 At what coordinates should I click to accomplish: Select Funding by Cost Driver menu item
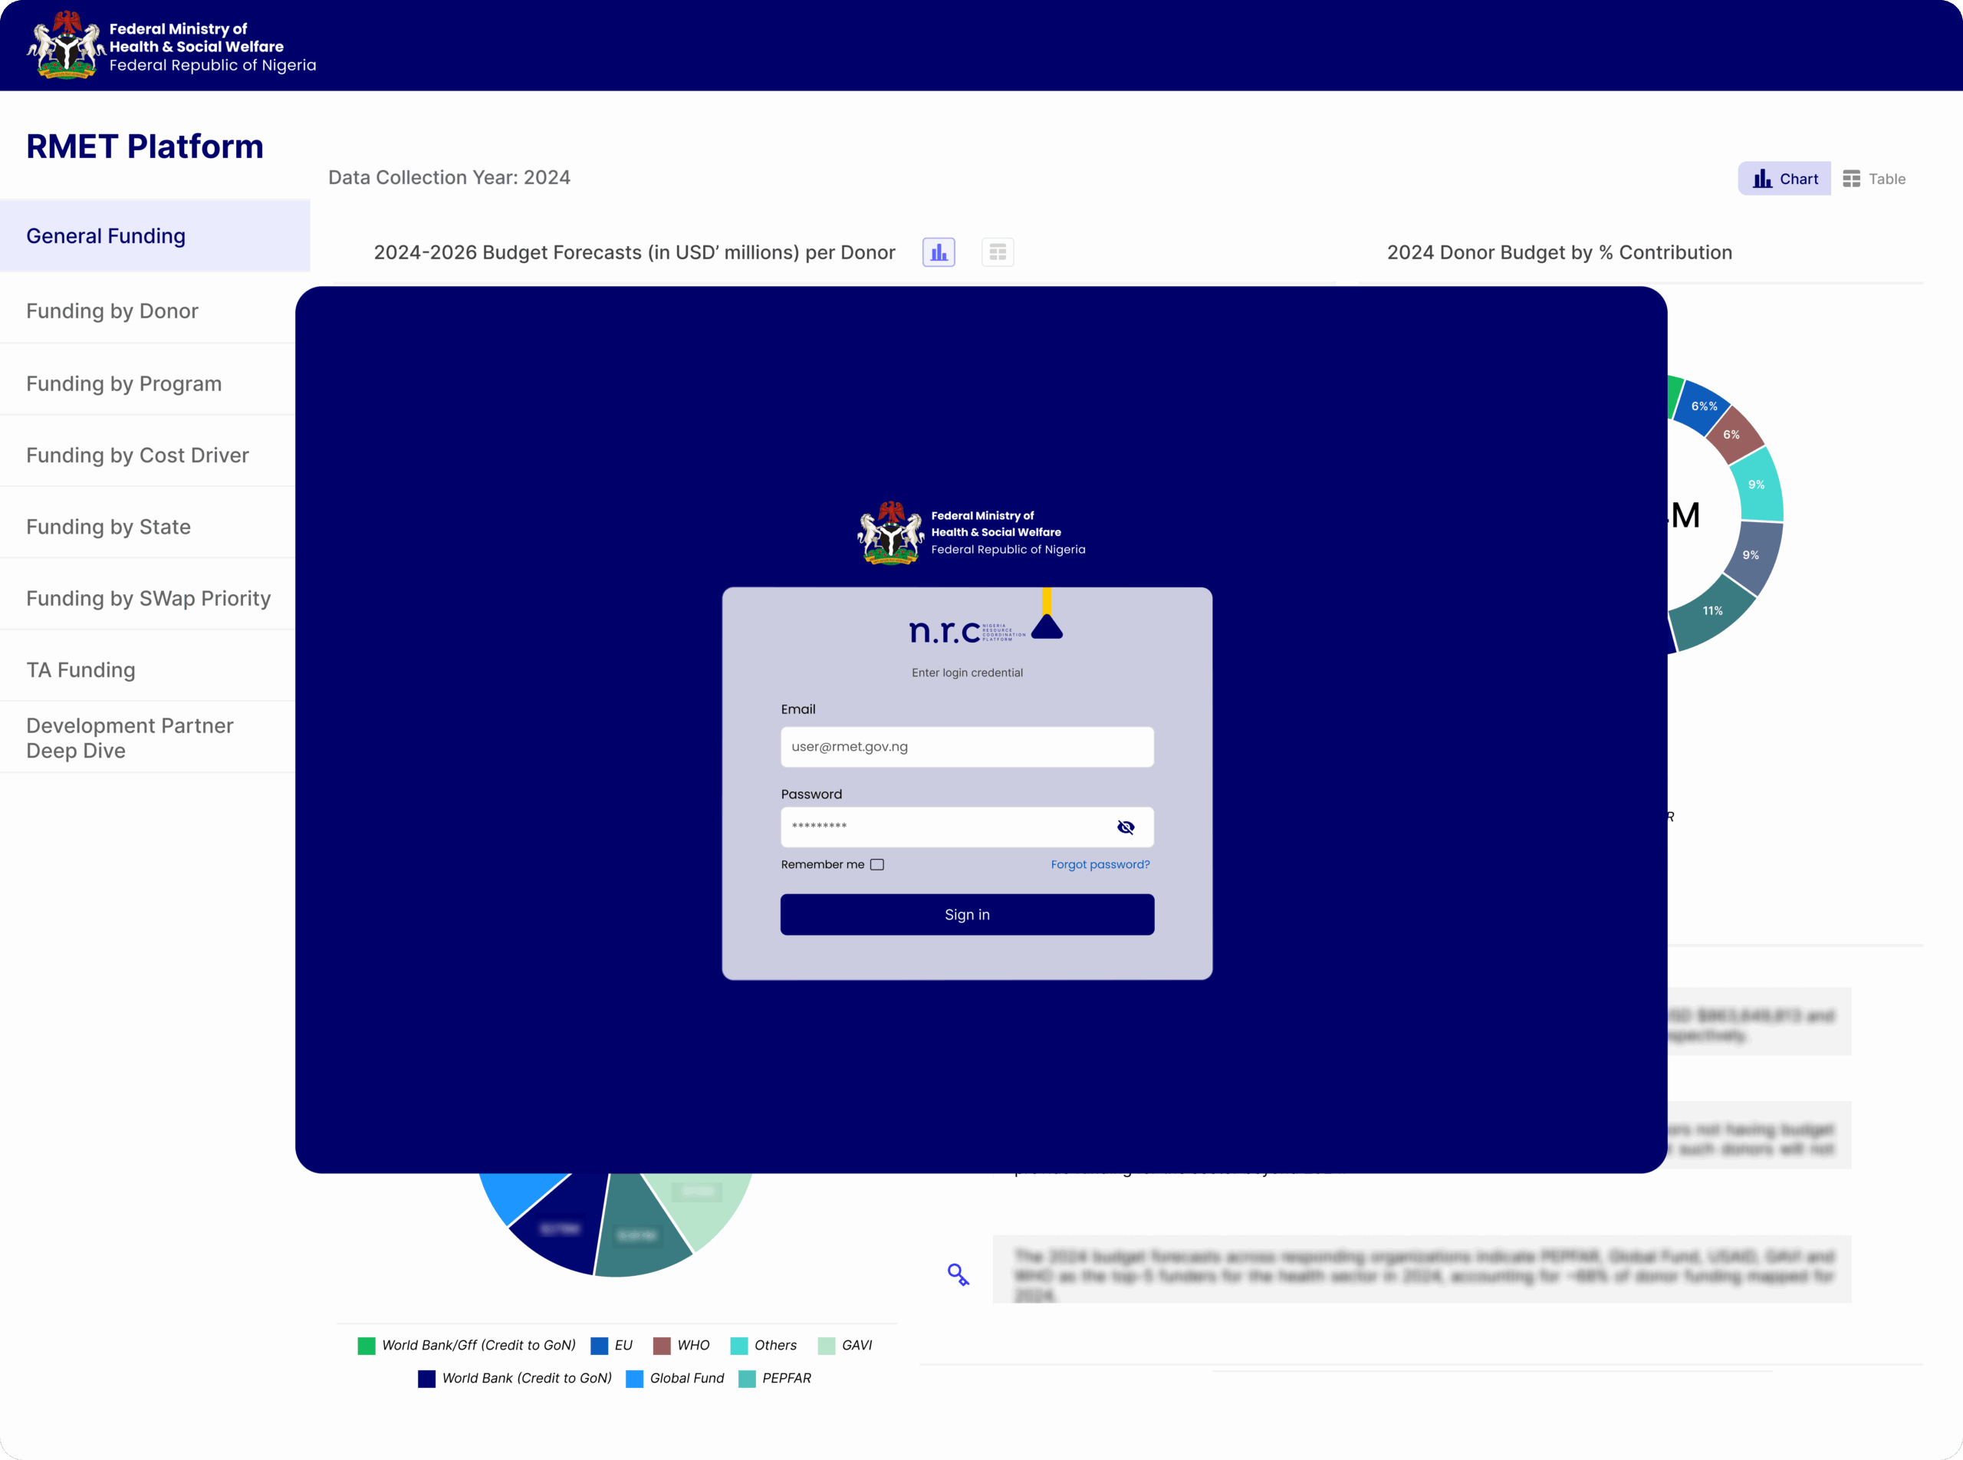point(138,455)
